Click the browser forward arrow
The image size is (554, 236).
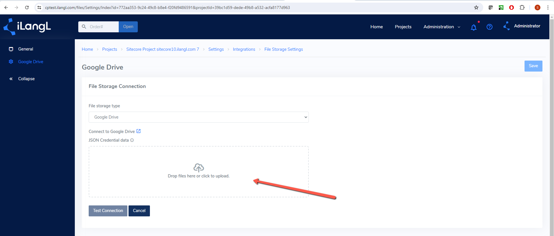coord(16,8)
